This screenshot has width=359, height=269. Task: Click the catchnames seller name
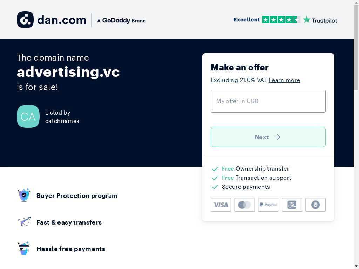62,121
